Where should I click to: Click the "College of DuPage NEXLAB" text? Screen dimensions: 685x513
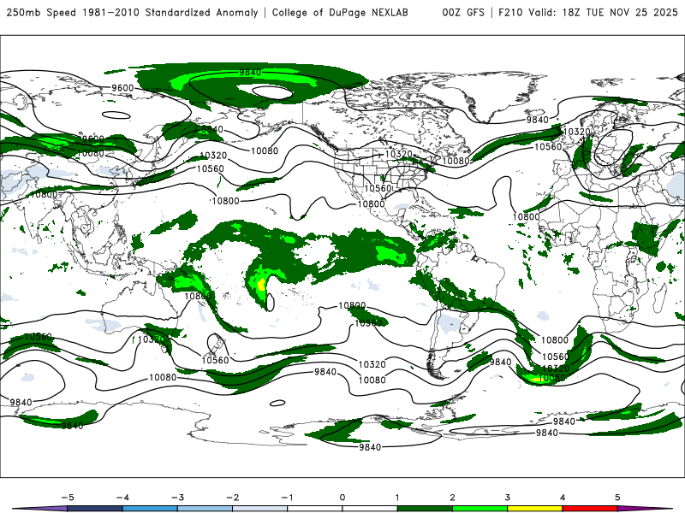point(340,12)
